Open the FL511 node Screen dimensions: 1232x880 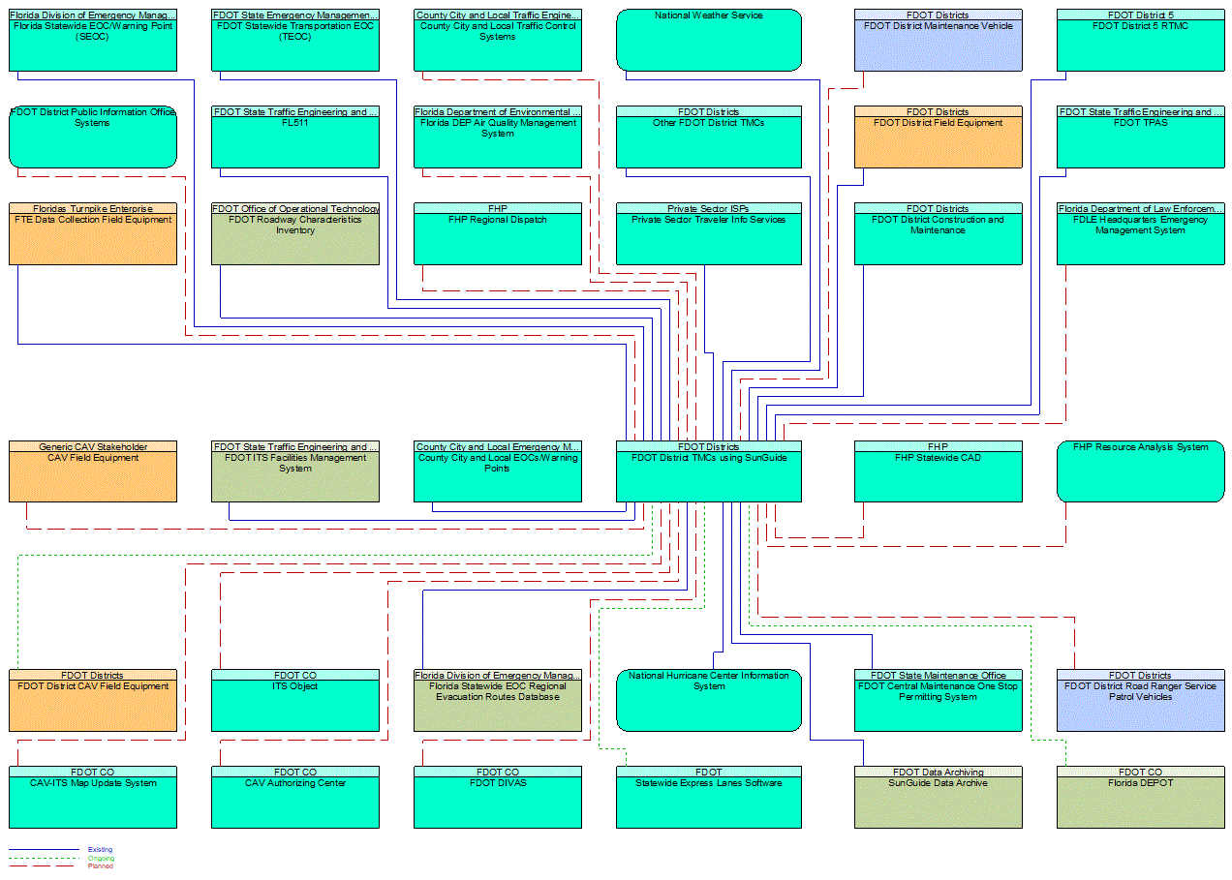(x=295, y=137)
